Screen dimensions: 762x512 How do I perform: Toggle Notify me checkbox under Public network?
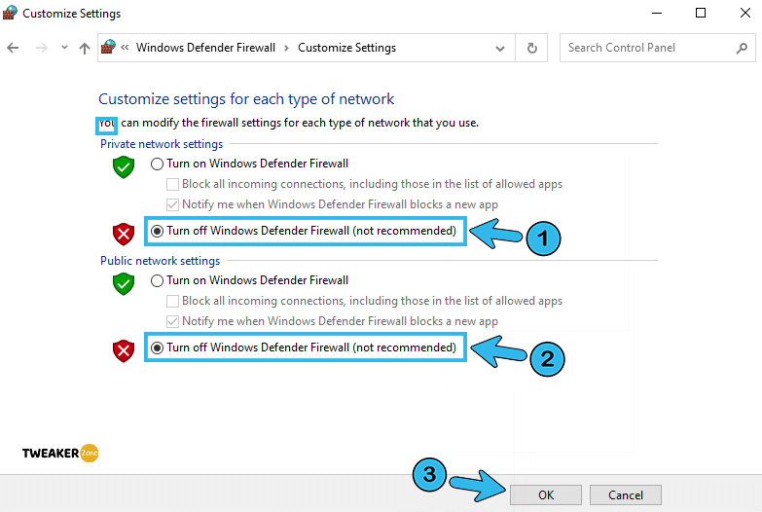172,321
